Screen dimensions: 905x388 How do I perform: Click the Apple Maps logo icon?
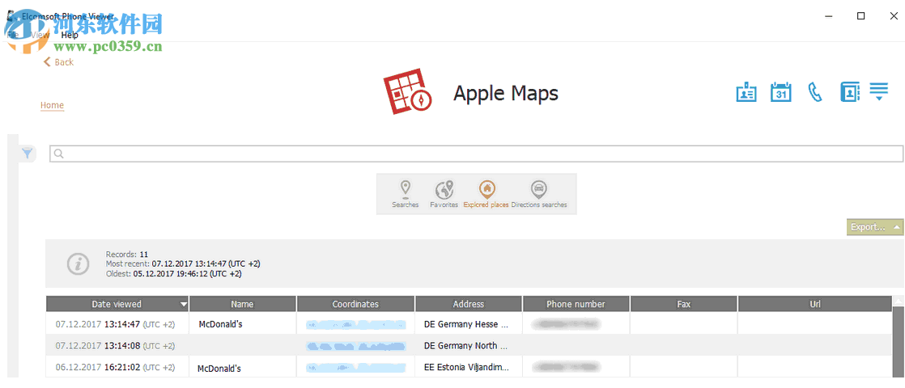(407, 91)
